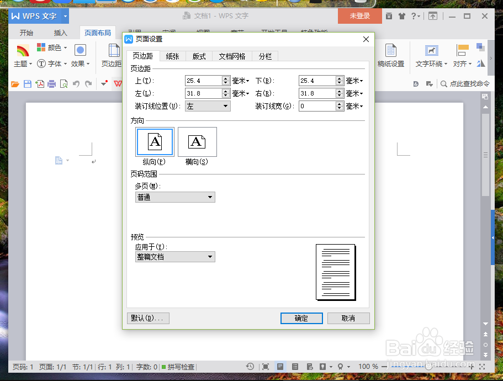The image size is (503, 381).
Task: Switch to the 插入 ribbon tab
Action: (60, 33)
